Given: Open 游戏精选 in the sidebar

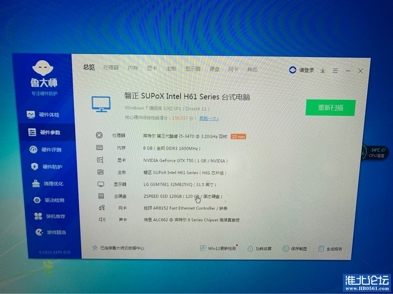Looking at the screenshot, I should click(x=51, y=232).
